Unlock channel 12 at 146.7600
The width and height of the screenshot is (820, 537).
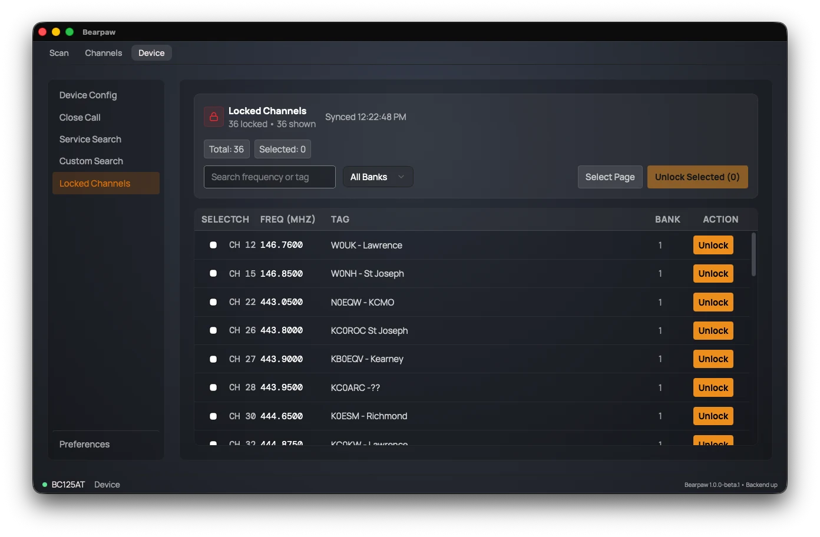[x=713, y=245]
